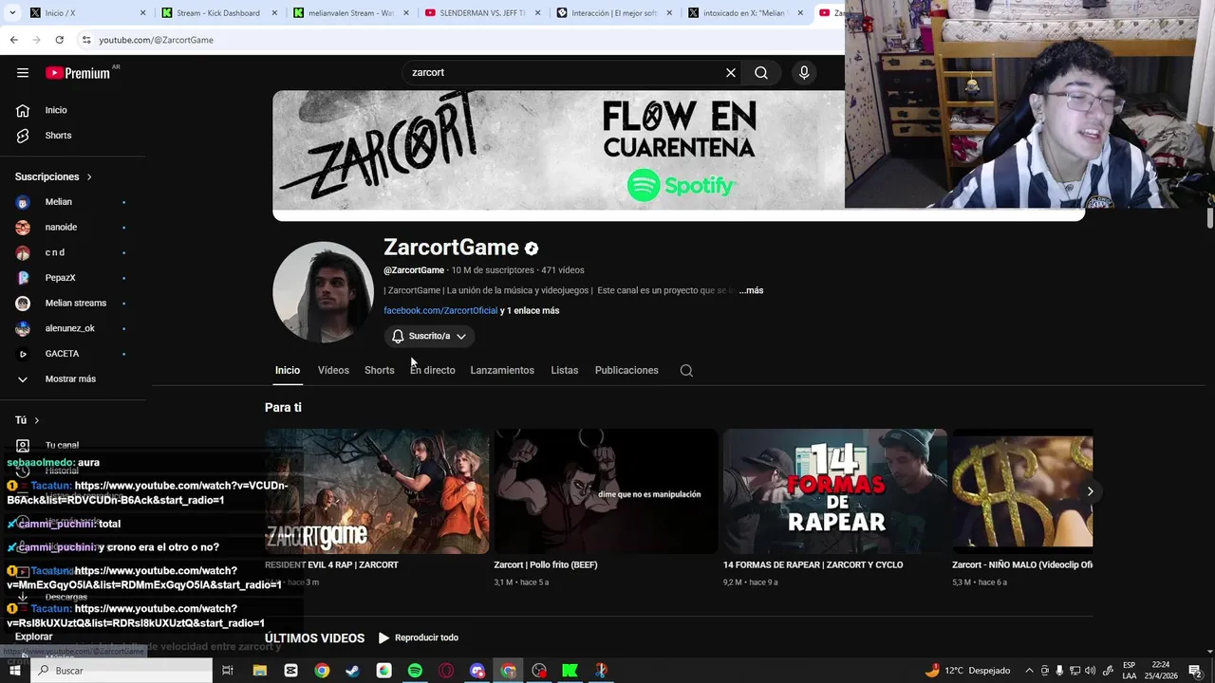Focus the address bar URL field
Viewport: 1215px width, 683px height.
(456, 40)
